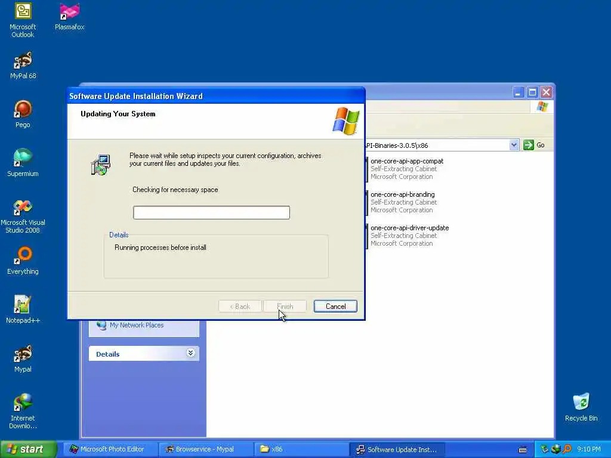The height and width of the screenshot is (458, 611).
Task: Click the installation progress bar
Action: point(211,213)
